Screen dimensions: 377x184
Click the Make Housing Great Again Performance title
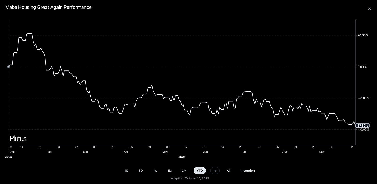[x=48, y=7]
